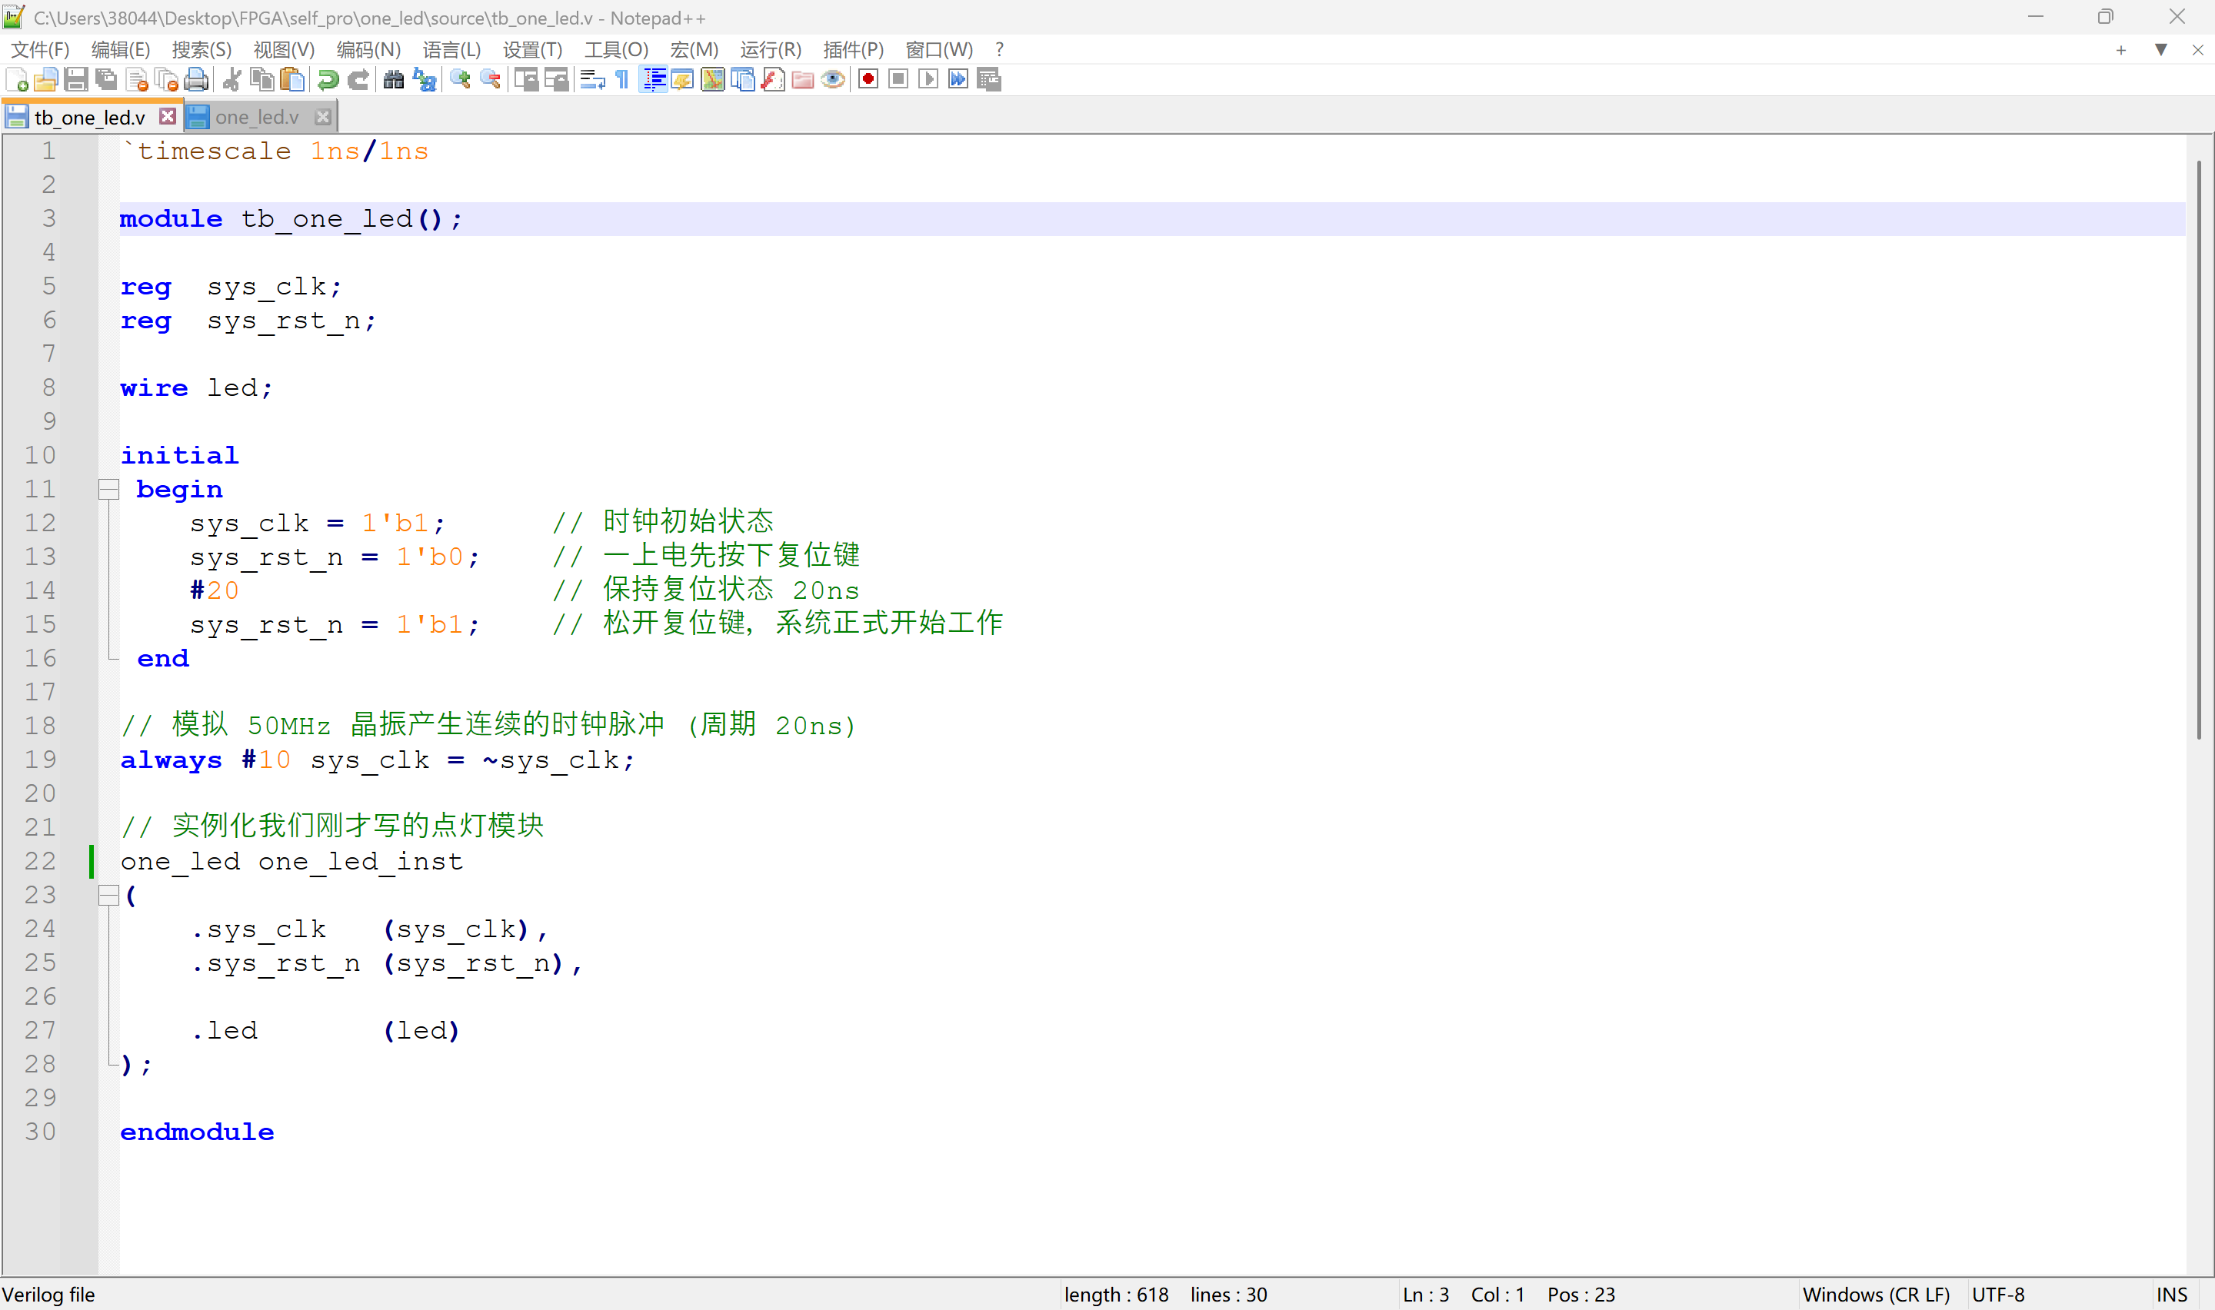Toggle Show All Characters pilcrow button

pos(622,80)
